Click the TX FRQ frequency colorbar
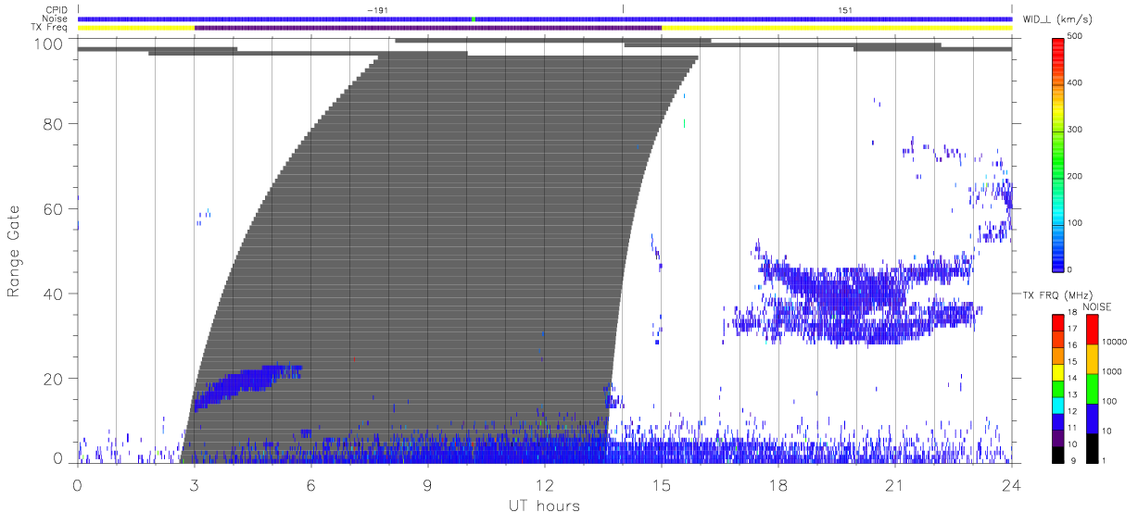The height and width of the screenshot is (525, 1138). [1057, 388]
